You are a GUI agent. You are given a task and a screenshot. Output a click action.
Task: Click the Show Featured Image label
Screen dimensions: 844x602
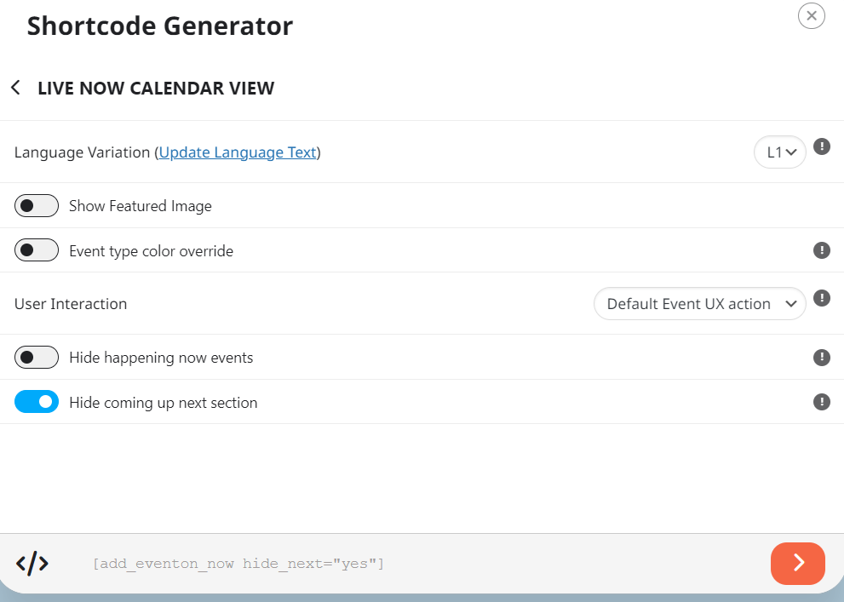tap(141, 206)
